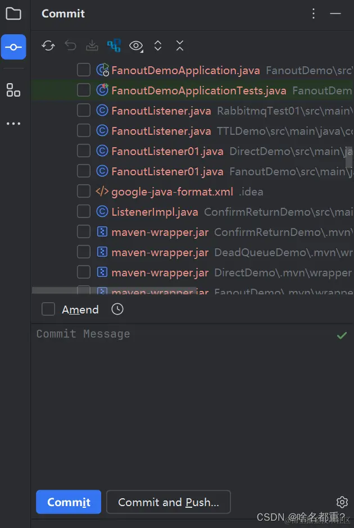Enable the Amend checkbox
Image resolution: width=354 pixels, height=528 pixels.
pos(48,309)
